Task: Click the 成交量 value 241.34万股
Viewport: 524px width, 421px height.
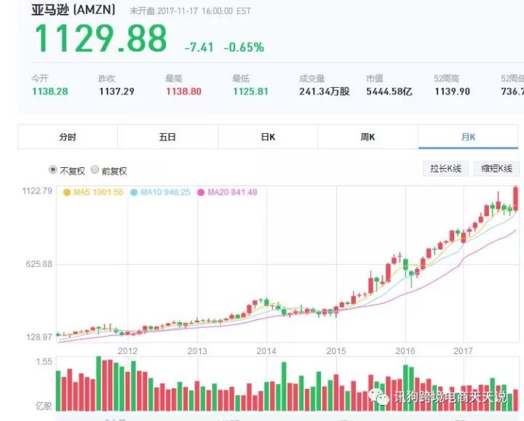Action: [324, 92]
